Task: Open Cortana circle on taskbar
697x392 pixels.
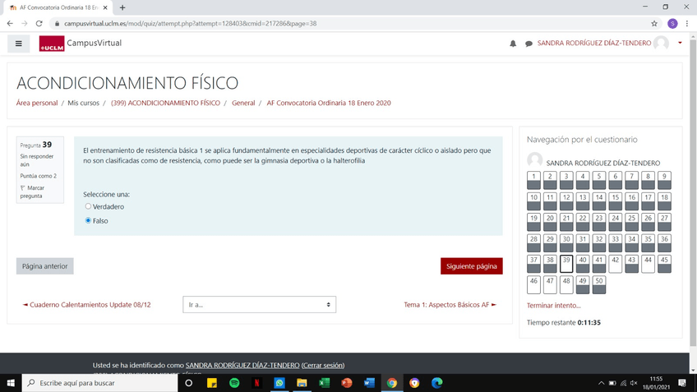Action: click(188, 383)
